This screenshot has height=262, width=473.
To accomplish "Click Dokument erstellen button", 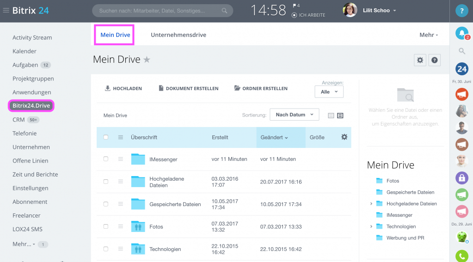I will click(189, 88).
